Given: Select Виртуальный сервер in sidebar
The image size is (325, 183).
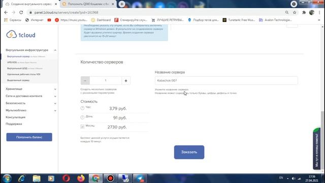Looking at the screenshot, I should click(26, 56).
